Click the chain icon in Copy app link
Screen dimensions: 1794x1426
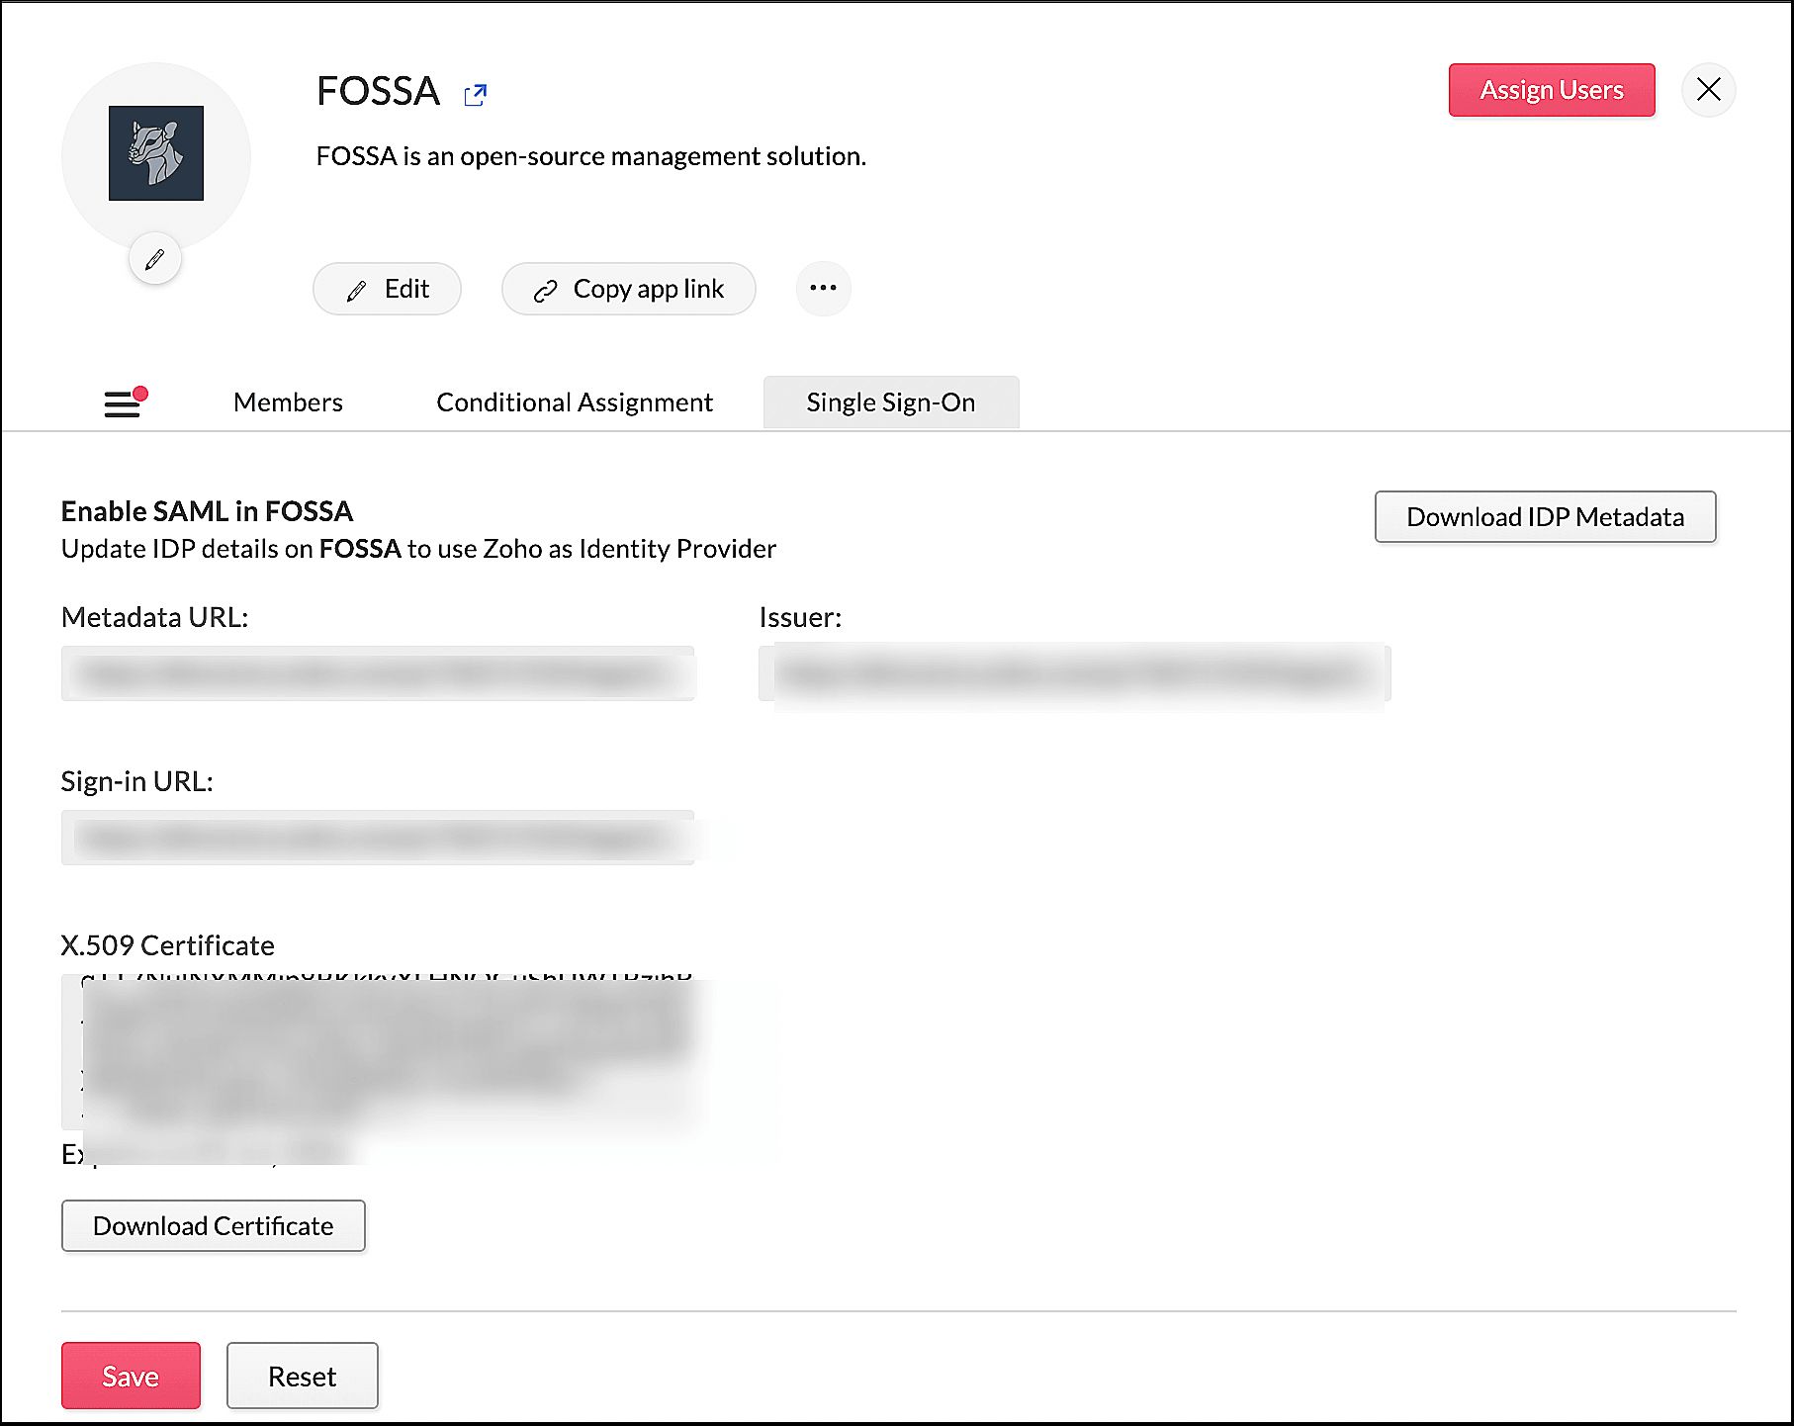tap(546, 291)
